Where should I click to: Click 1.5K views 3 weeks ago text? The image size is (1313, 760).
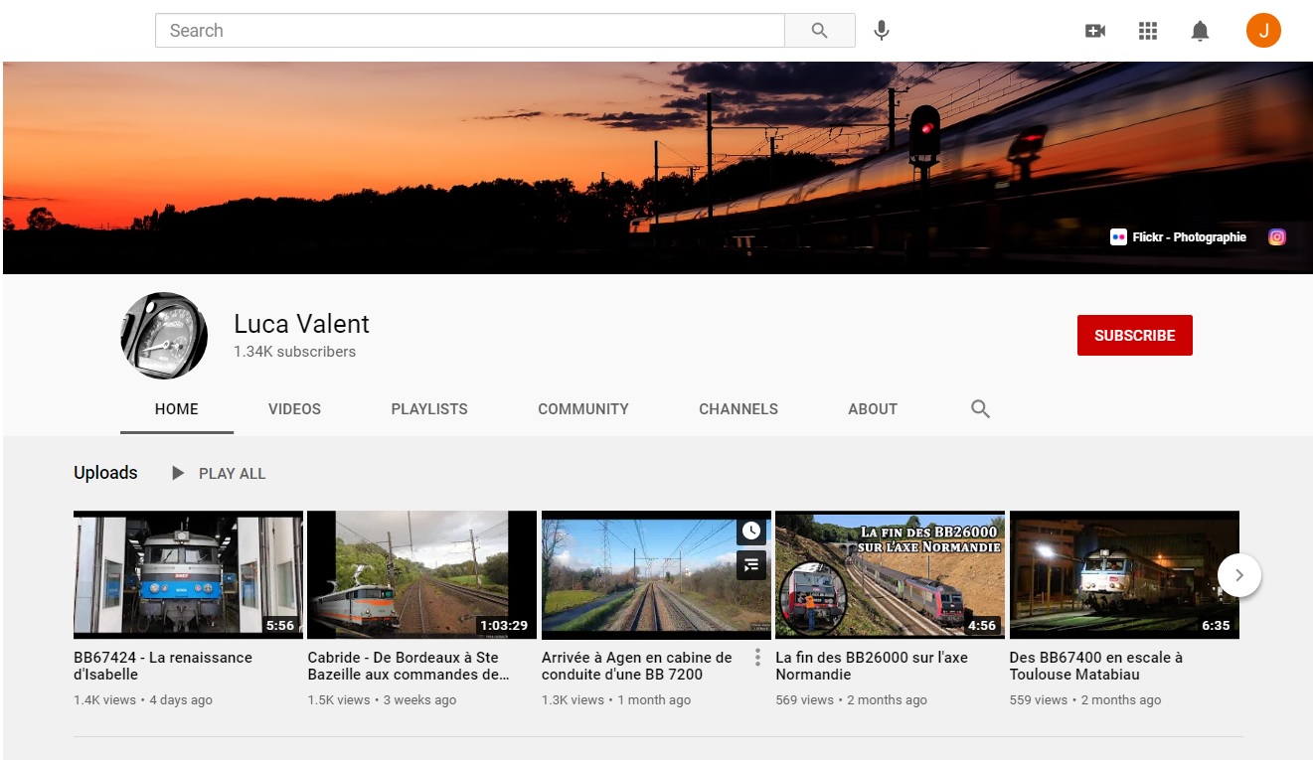pyautogui.click(x=382, y=700)
